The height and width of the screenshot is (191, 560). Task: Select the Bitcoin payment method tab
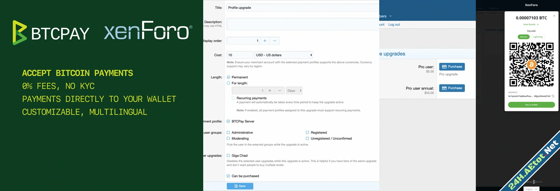point(524,37)
